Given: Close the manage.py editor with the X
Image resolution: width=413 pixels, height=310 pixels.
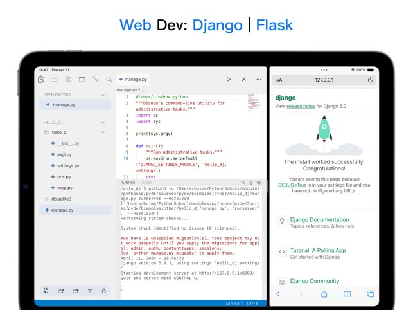Looking at the screenshot, I should [x=243, y=79].
